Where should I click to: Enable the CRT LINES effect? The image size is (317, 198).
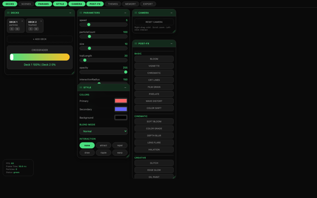154,80
